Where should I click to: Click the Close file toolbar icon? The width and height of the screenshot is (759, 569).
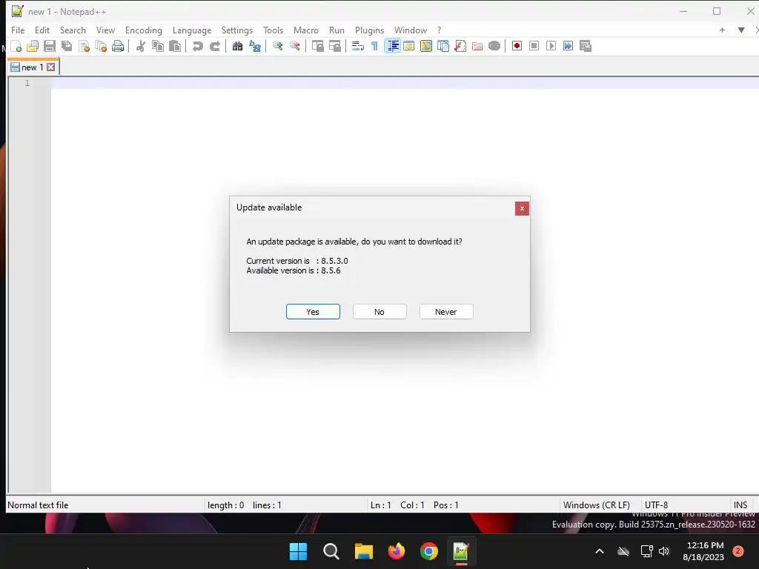click(x=84, y=46)
